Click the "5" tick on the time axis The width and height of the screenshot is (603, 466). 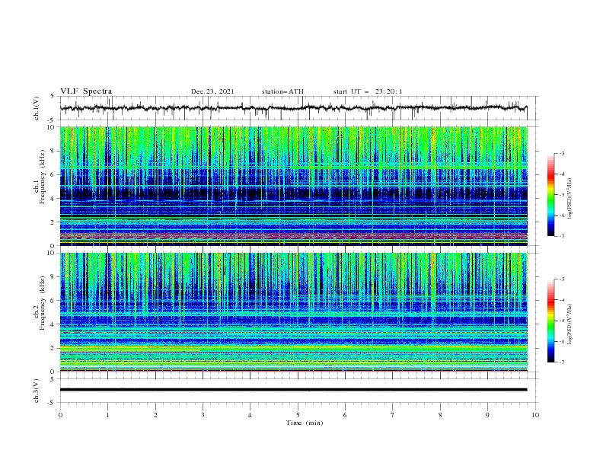(x=298, y=415)
